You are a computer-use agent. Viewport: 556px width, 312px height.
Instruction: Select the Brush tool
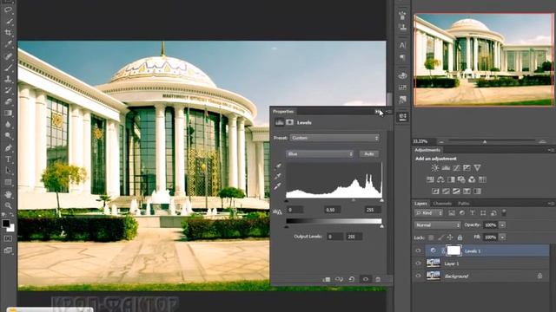(8, 68)
